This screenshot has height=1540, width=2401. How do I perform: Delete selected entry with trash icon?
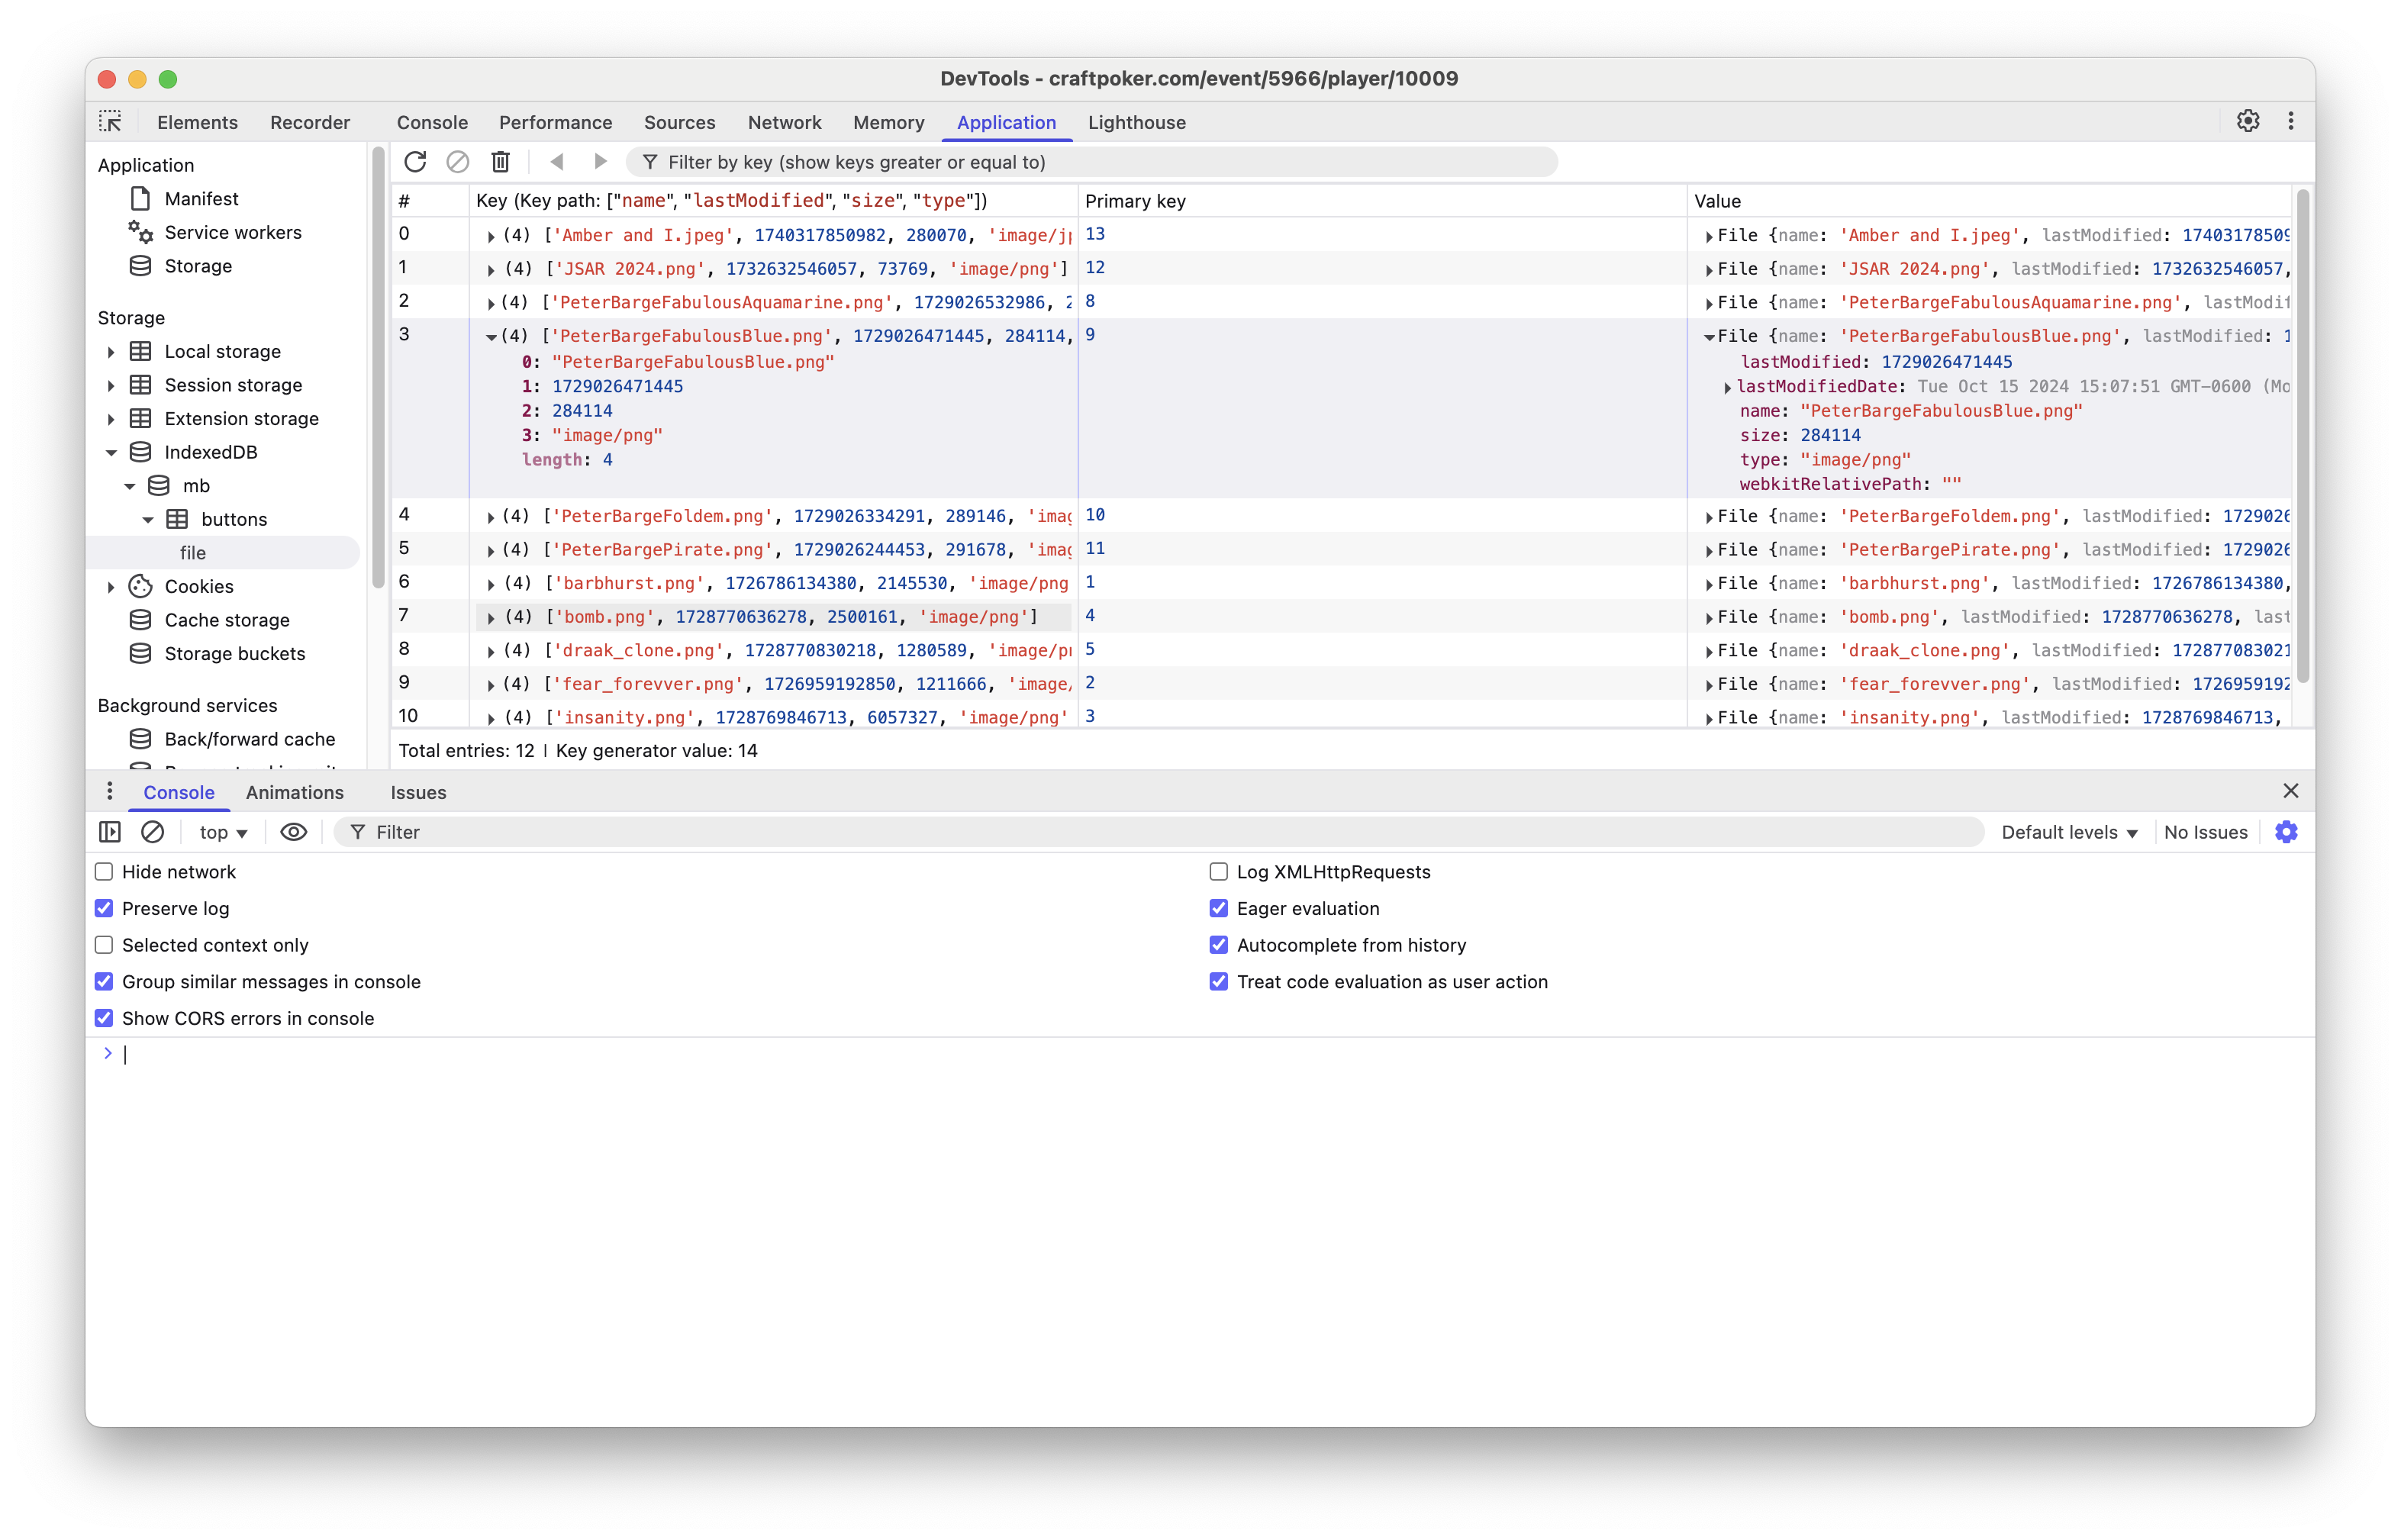click(501, 162)
